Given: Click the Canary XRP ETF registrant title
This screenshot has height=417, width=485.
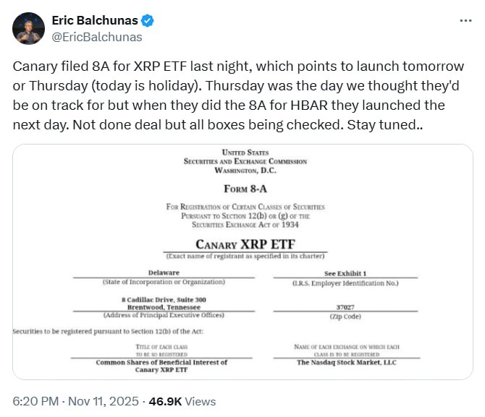Looking at the screenshot, I should coord(245,244).
